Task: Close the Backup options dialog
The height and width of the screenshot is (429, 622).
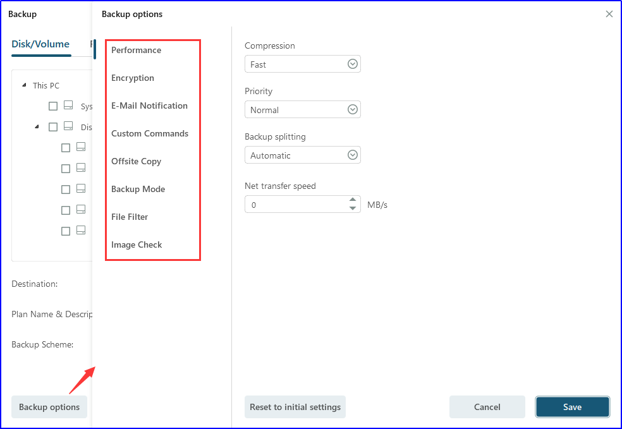Action: [x=609, y=14]
